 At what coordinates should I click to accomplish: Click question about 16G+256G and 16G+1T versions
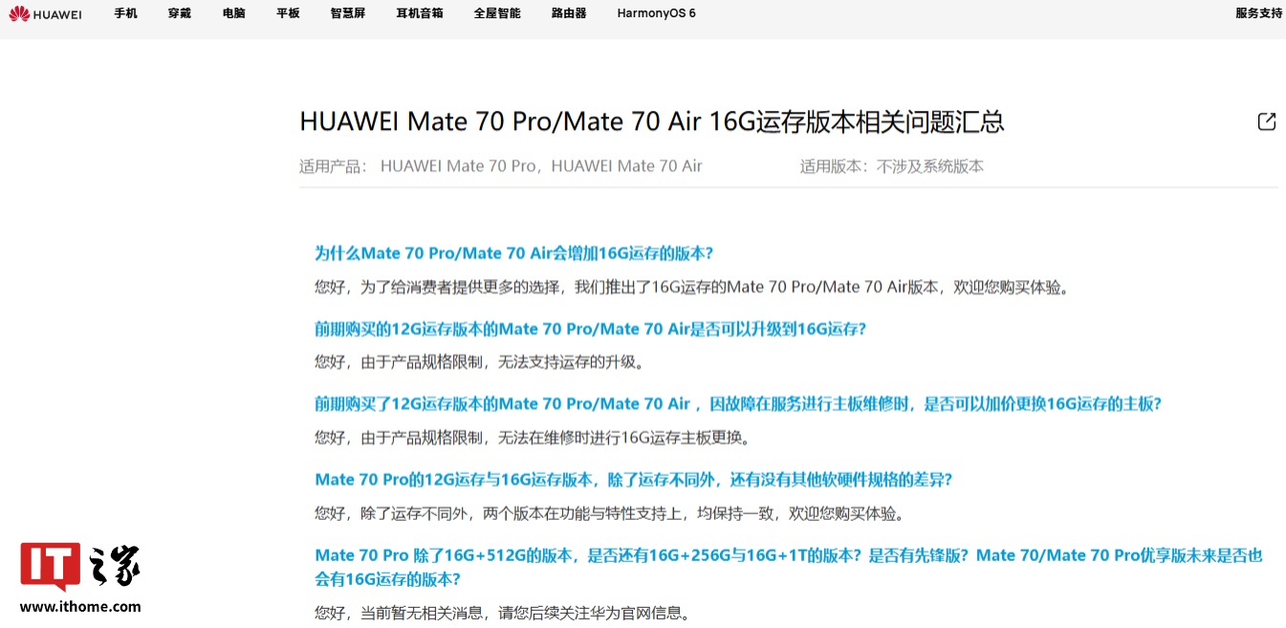788,556
